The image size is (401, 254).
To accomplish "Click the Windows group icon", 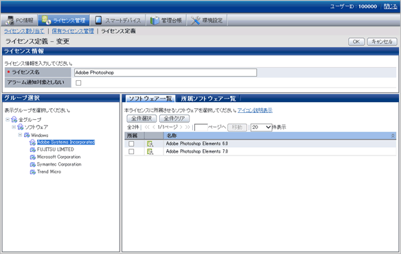I will click(27, 135).
